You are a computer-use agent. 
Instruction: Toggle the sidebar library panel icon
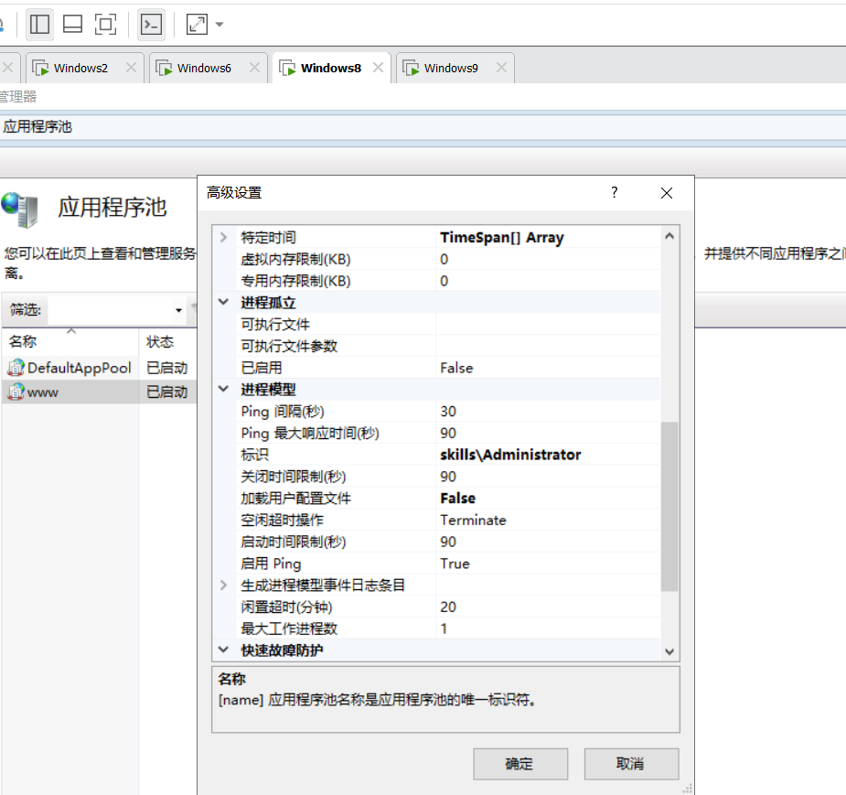pos(39,25)
